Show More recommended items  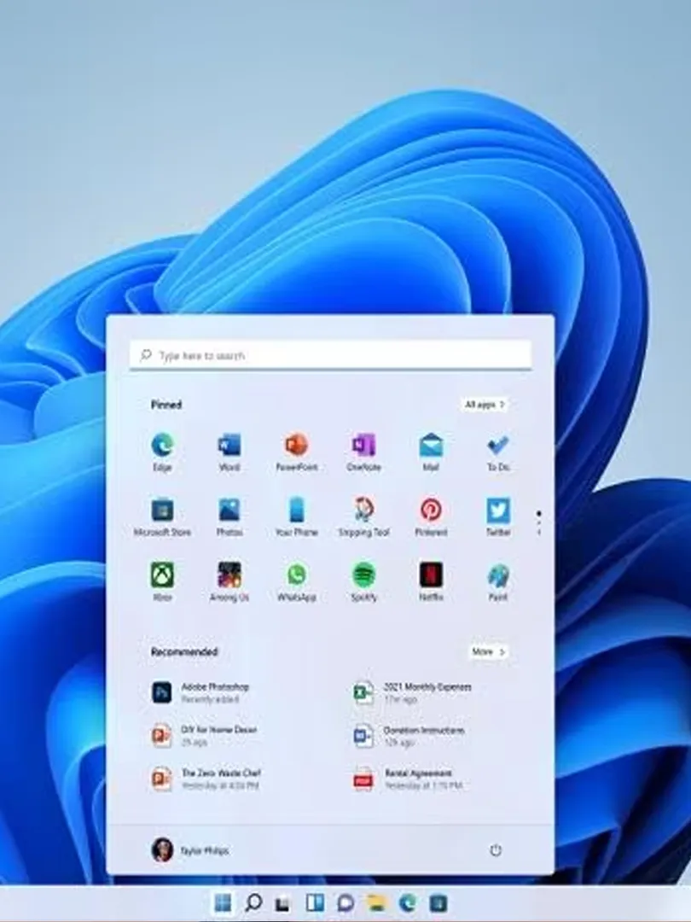point(488,651)
